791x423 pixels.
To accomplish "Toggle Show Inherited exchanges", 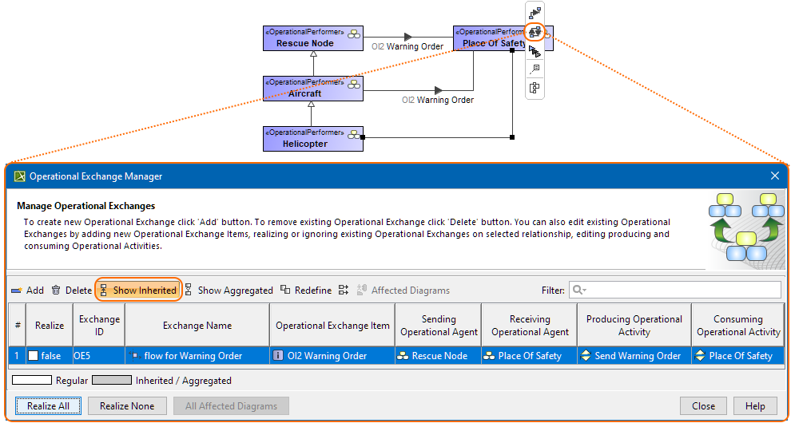I will (x=138, y=291).
